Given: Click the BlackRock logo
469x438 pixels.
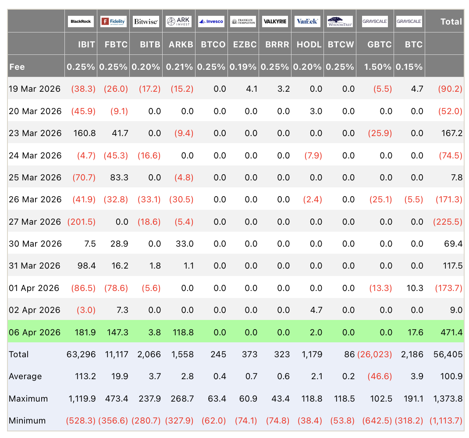Looking at the screenshot, I should pyautogui.click(x=81, y=22).
